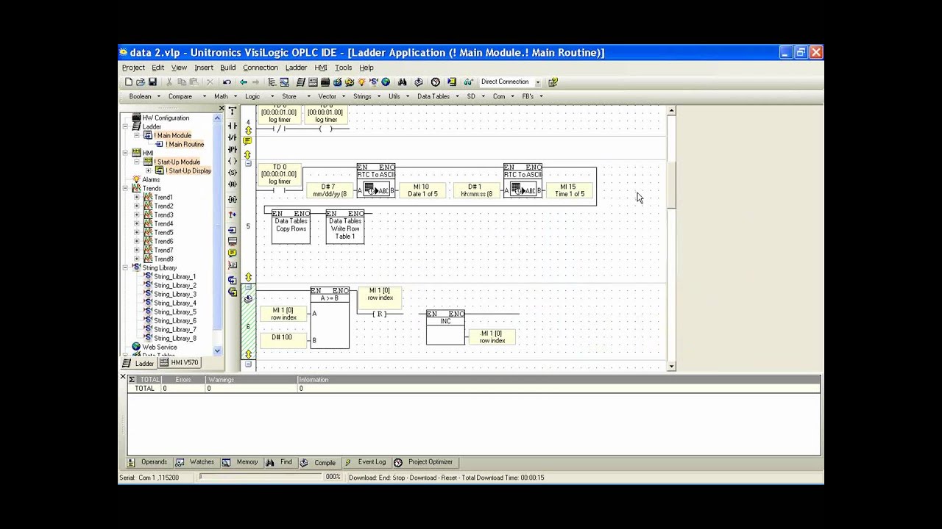Select the Set coil (S) tool
The height and width of the screenshot is (529, 942).
tap(233, 172)
